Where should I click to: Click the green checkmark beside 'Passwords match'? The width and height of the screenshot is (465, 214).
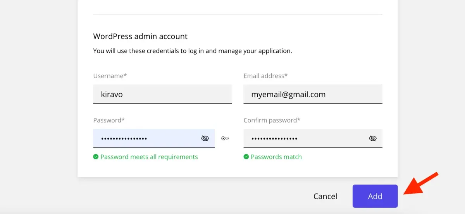point(246,157)
